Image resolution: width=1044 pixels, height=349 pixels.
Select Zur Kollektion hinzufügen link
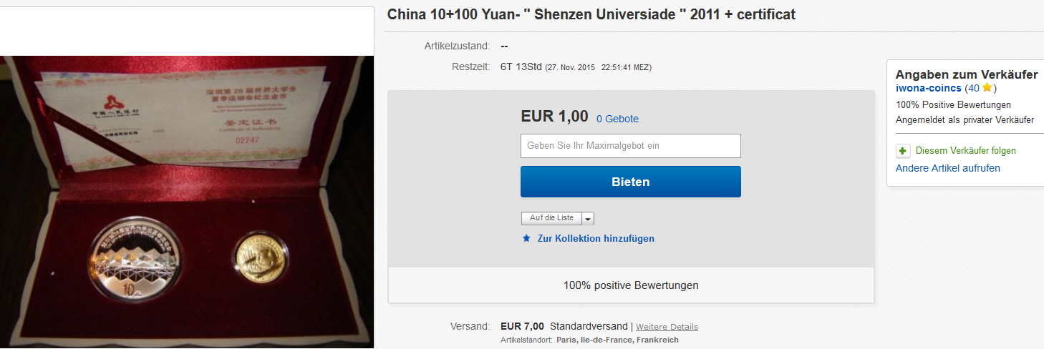pyautogui.click(x=596, y=238)
